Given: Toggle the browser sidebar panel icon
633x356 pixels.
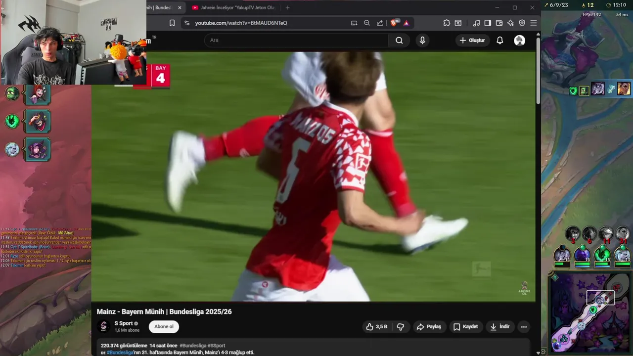Looking at the screenshot, I should coord(488,23).
